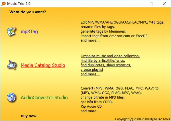Click 'rename files by tags' text

tap(97, 27)
